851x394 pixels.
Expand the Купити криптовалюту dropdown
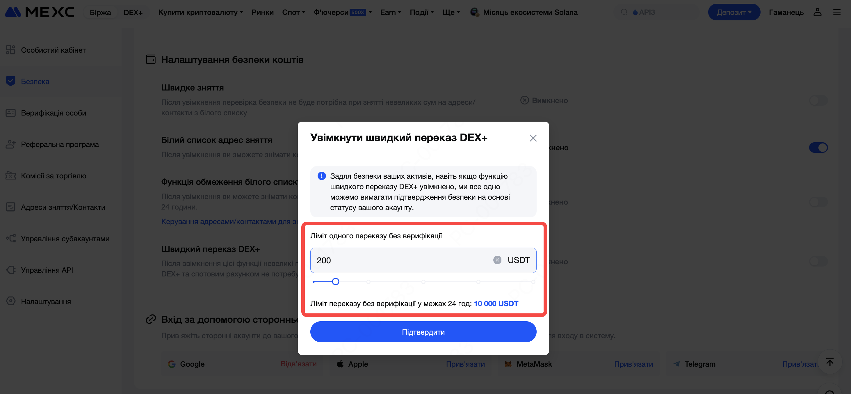(200, 12)
